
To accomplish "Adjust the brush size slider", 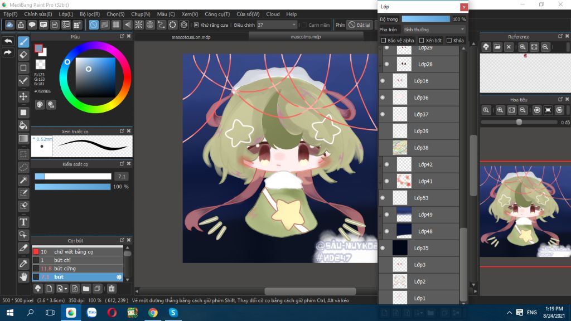I will pos(73,177).
